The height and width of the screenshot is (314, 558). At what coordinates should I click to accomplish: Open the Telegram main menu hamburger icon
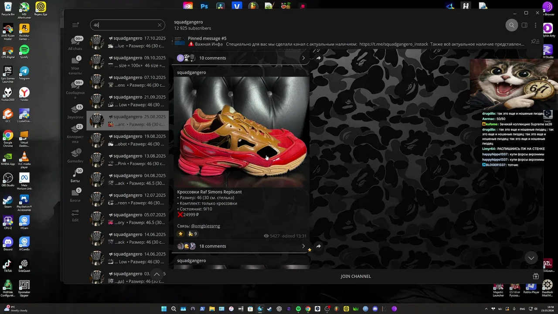[x=75, y=25]
